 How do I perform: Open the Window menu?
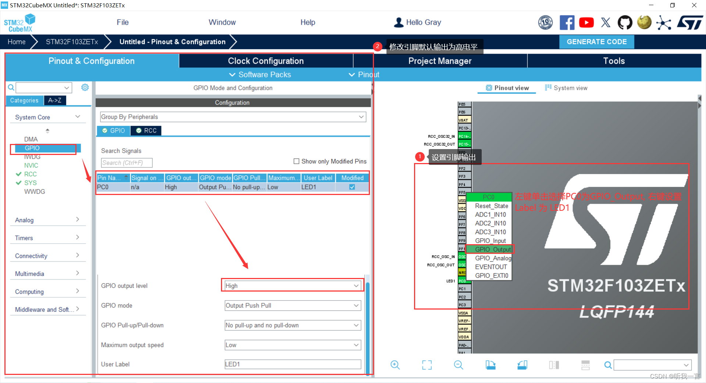(222, 22)
